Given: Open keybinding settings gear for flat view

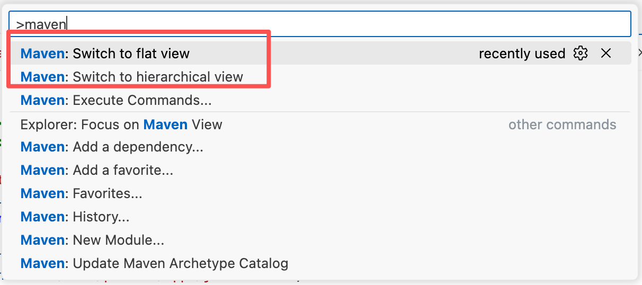Looking at the screenshot, I should [x=581, y=53].
